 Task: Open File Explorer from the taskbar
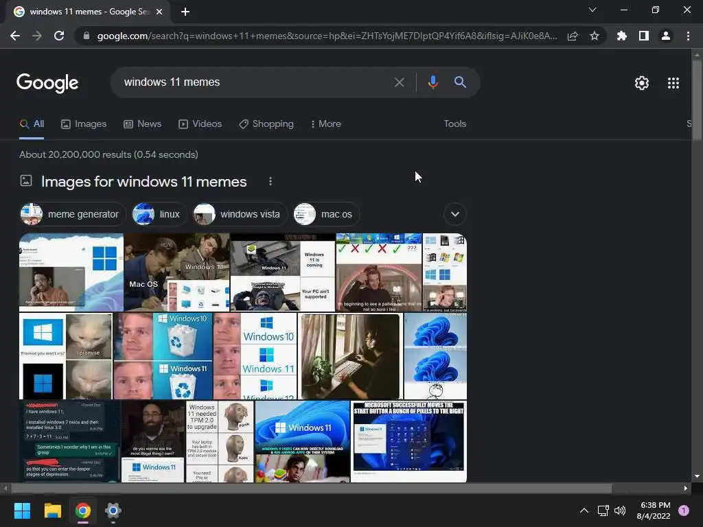tap(52, 511)
